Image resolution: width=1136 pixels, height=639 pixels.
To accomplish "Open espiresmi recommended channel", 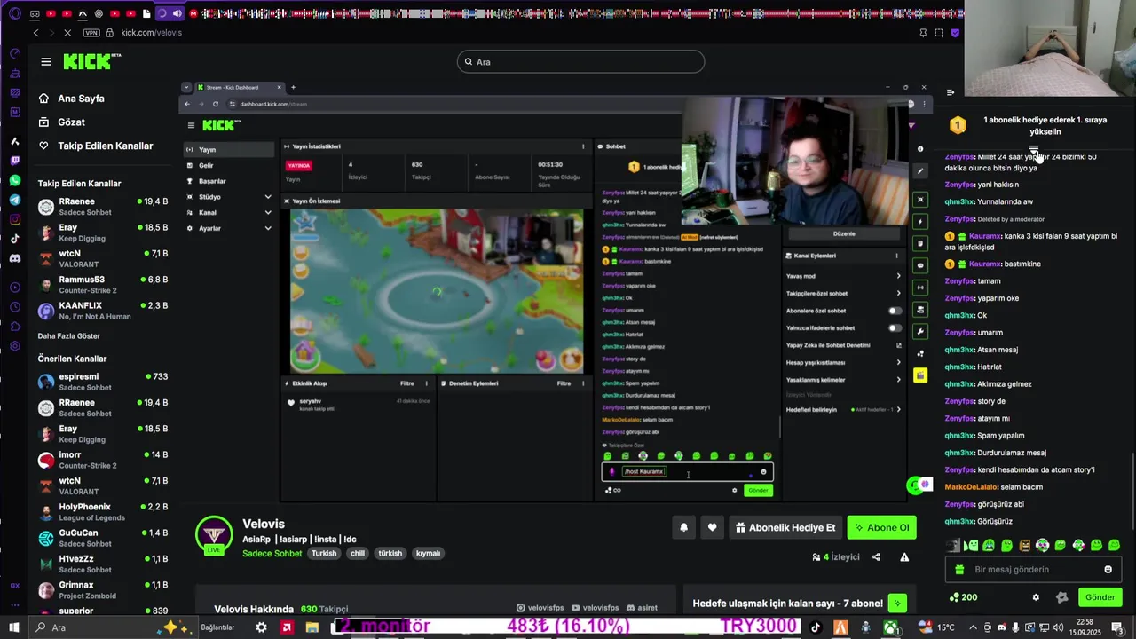I will [x=102, y=382].
